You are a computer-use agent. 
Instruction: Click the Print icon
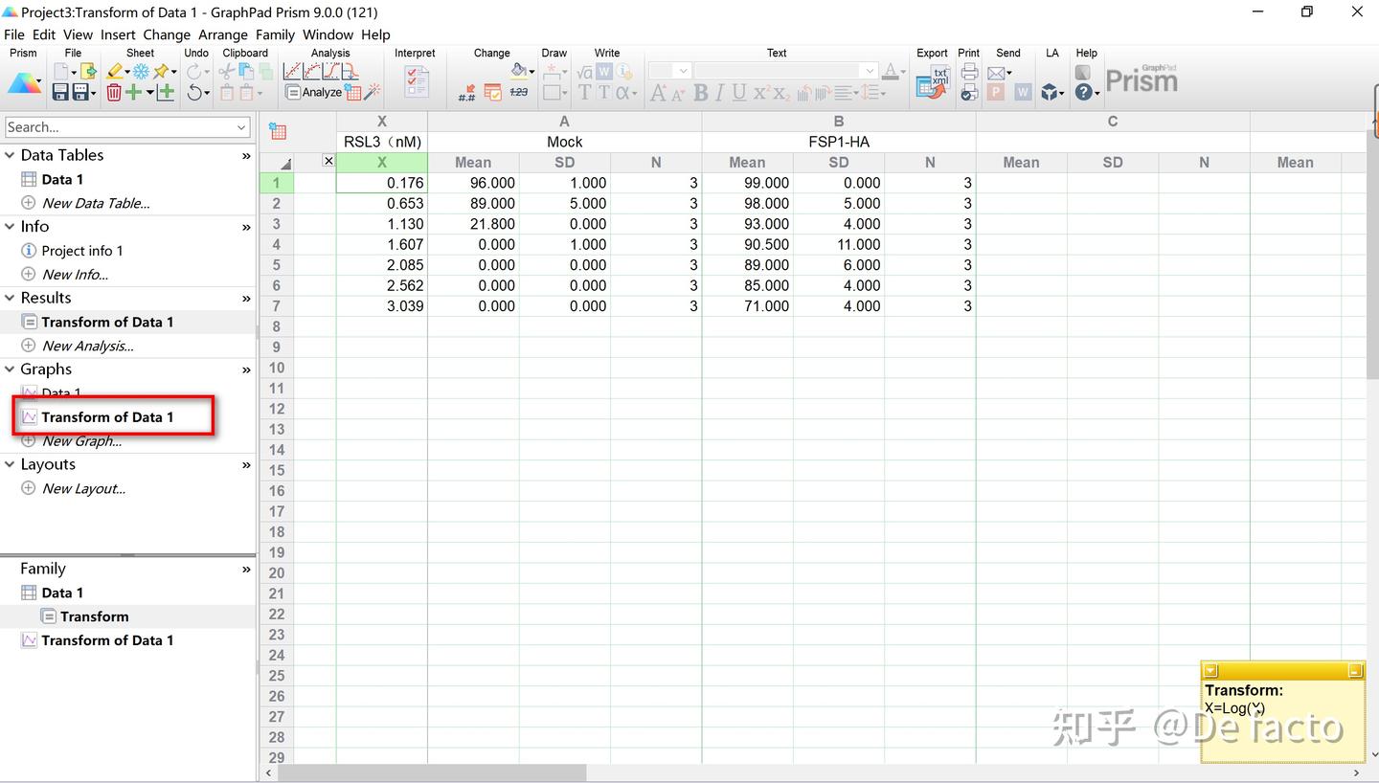click(969, 71)
